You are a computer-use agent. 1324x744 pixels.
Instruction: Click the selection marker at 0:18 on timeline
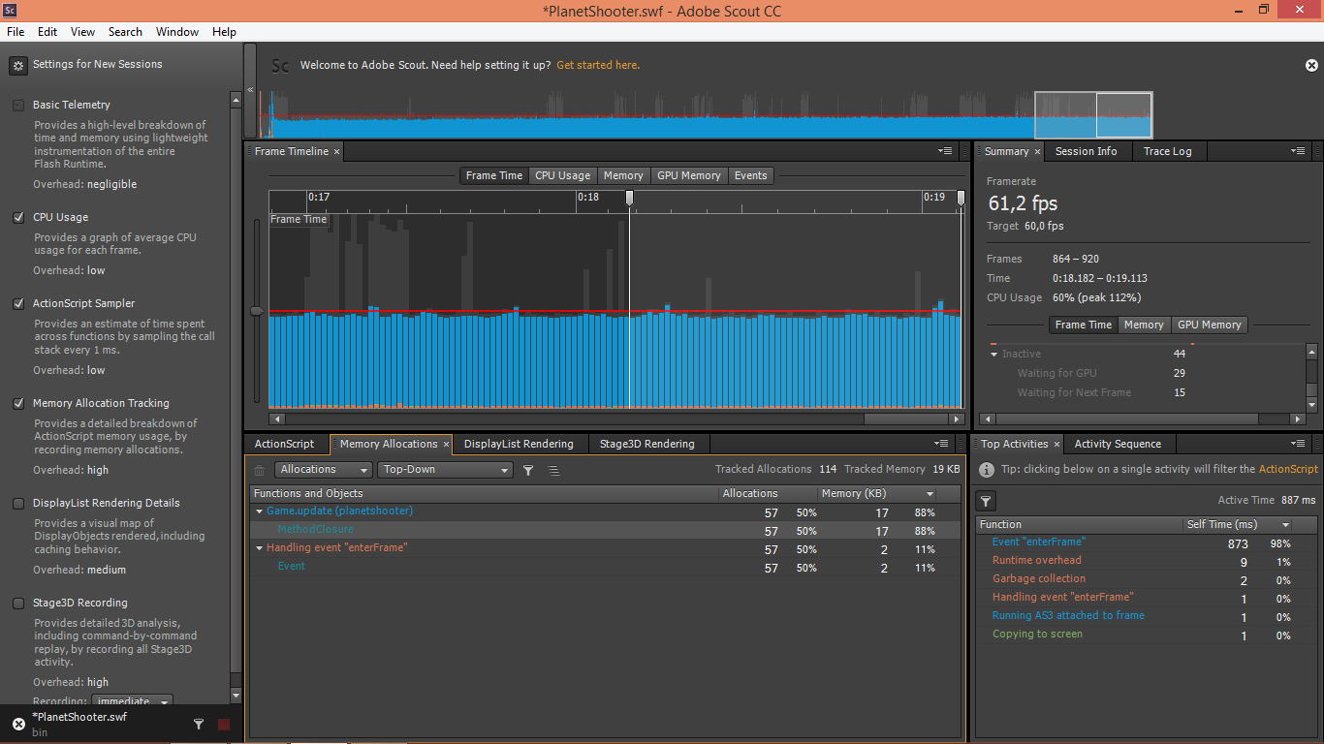629,199
